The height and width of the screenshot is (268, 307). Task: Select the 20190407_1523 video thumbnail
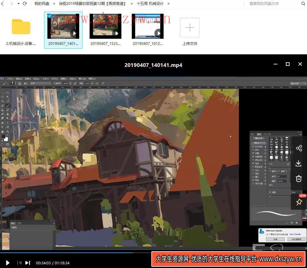point(105,26)
